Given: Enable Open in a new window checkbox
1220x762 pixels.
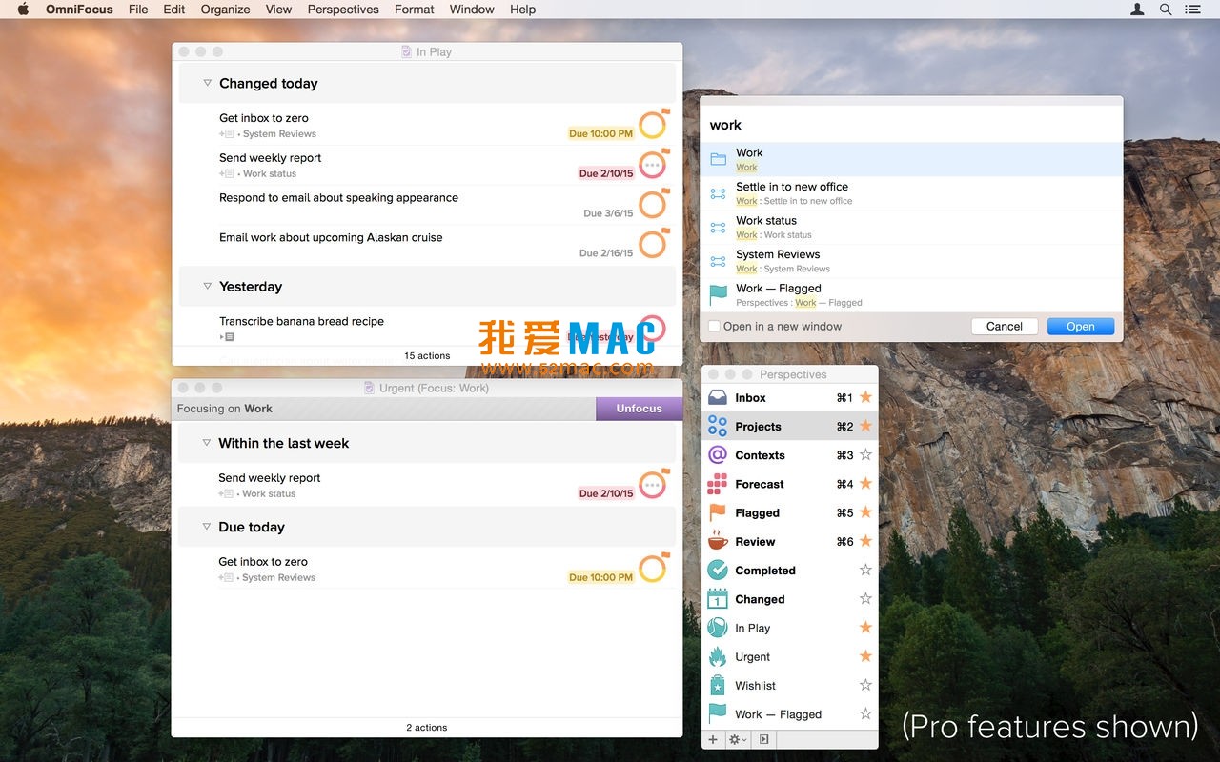Looking at the screenshot, I should (714, 327).
